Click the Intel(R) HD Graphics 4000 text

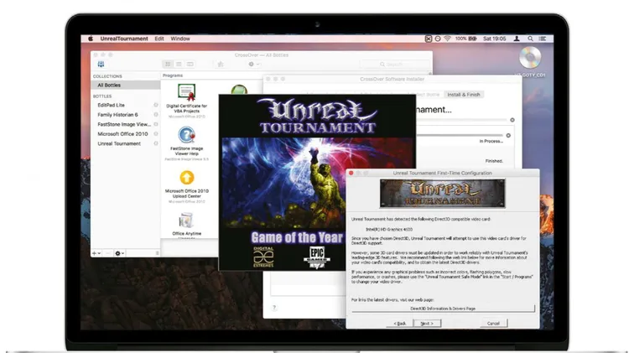389,230
